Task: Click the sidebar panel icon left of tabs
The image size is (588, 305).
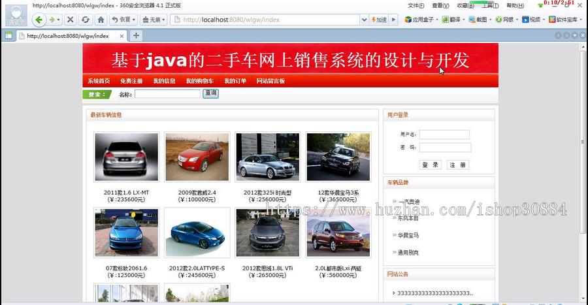Action: [x=8, y=36]
